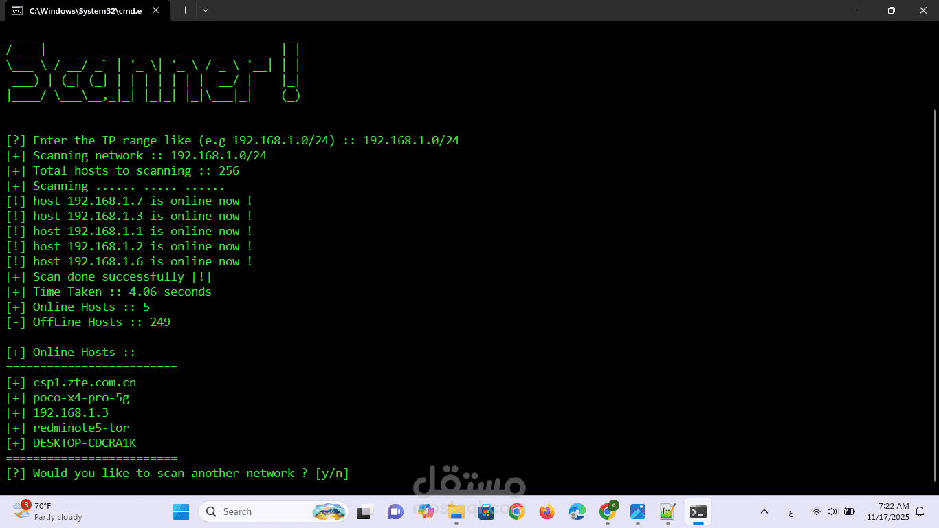The width and height of the screenshot is (939, 528).
Task: Open the Chrome icon with green badge
Action: pyautogui.click(x=608, y=511)
